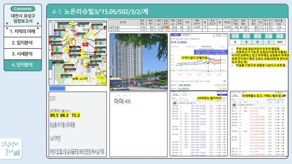Select the highlighted '4. 단지분석' sidebar item

(23, 65)
